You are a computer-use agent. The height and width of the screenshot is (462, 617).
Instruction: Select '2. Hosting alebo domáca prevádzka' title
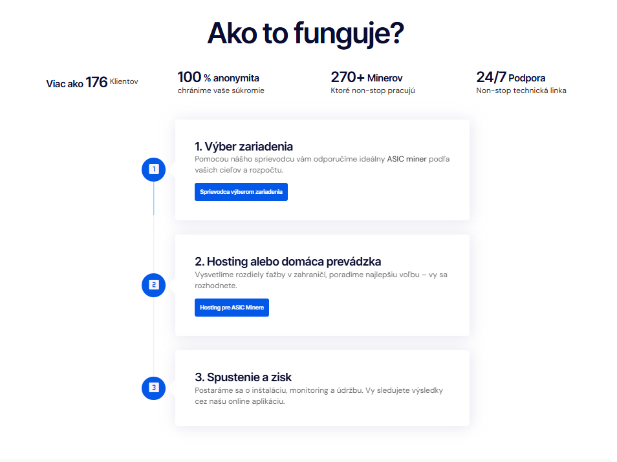click(288, 262)
